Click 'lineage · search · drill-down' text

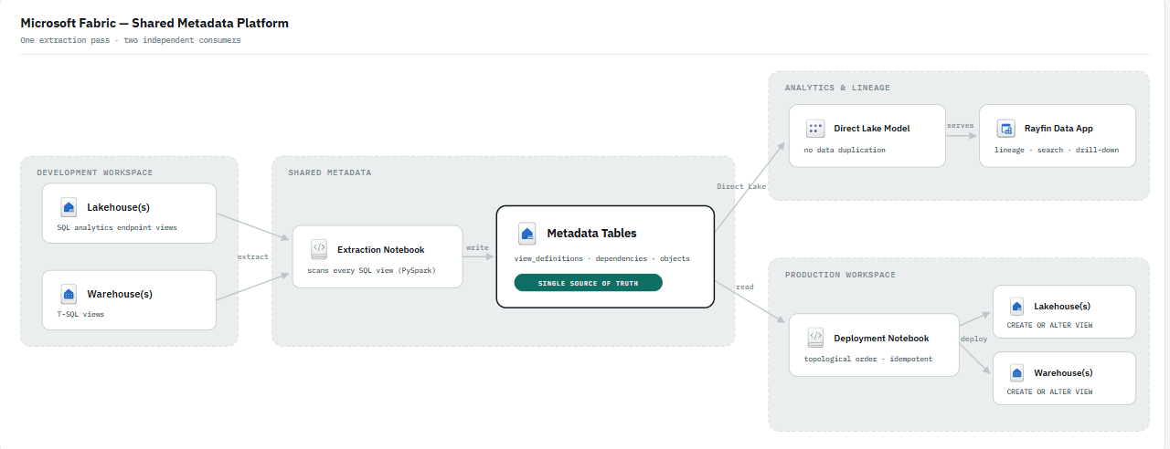(x=1057, y=150)
